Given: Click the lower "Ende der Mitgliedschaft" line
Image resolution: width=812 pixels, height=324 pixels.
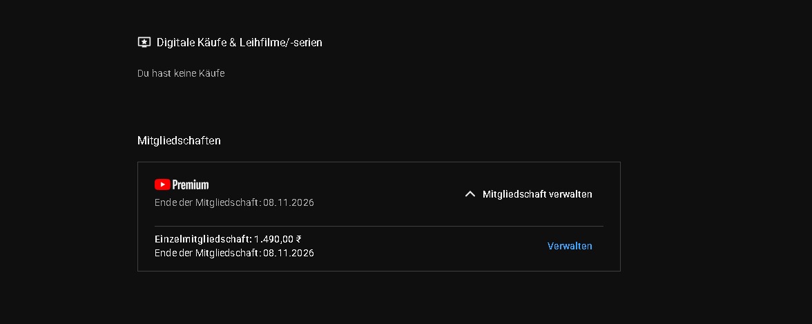Looking at the screenshot, I should point(234,253).
